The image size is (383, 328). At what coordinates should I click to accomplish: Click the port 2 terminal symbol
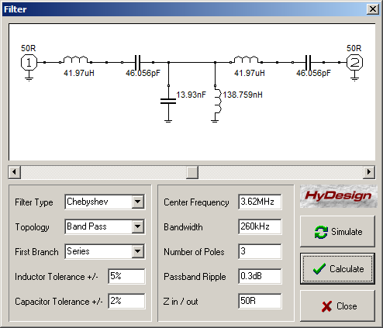[354, 63]
